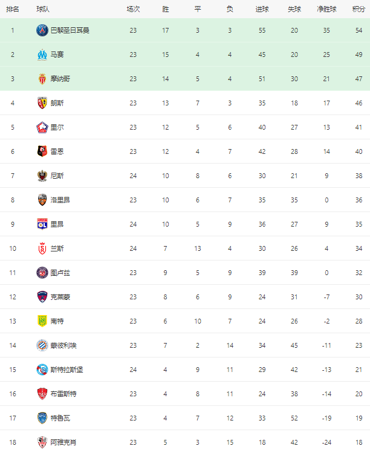This screenshot has height=452, width=370.
Task: Click the Nantes yellow crest
Action: coord(42,321)
